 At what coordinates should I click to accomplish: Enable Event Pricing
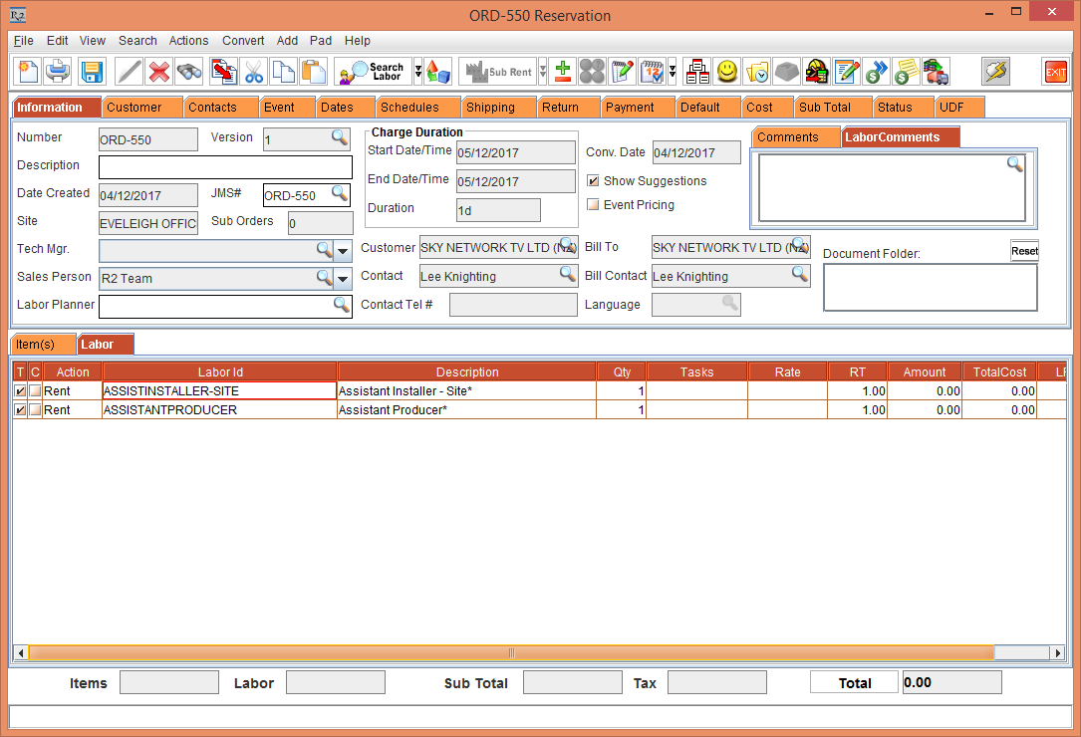[593, 204]
